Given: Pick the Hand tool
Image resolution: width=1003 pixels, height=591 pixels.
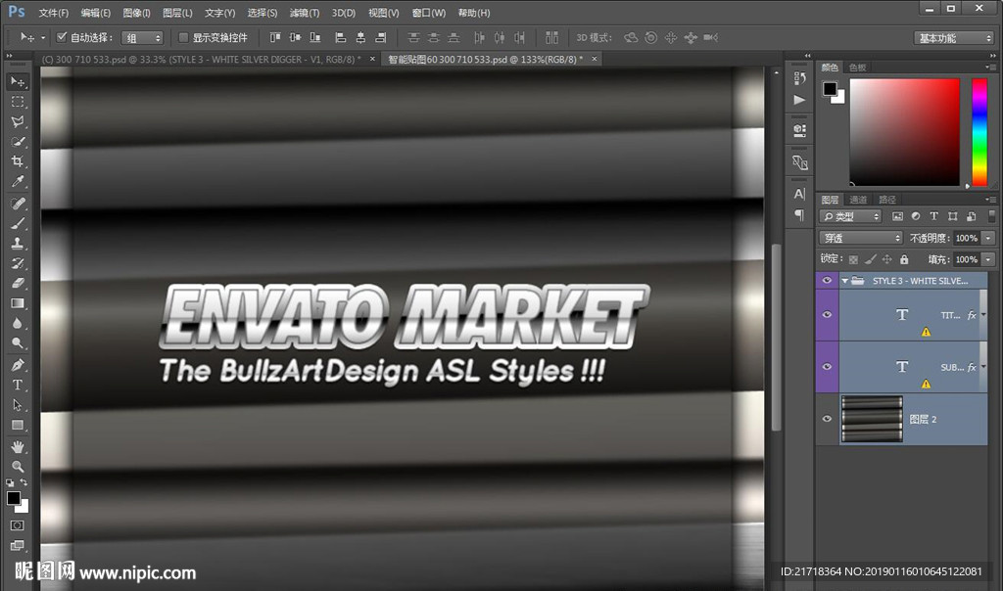Looking at the screenshot, I should click(x=18, y=446).
